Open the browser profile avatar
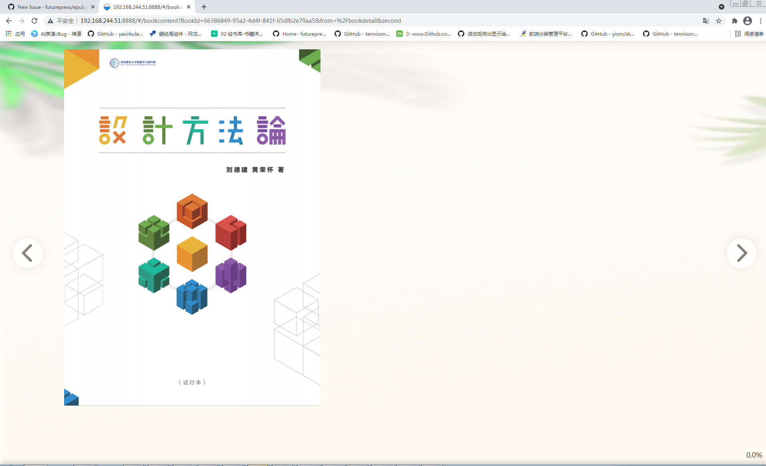This screenshot has height=466, width=766. click(x=748, y=20)
